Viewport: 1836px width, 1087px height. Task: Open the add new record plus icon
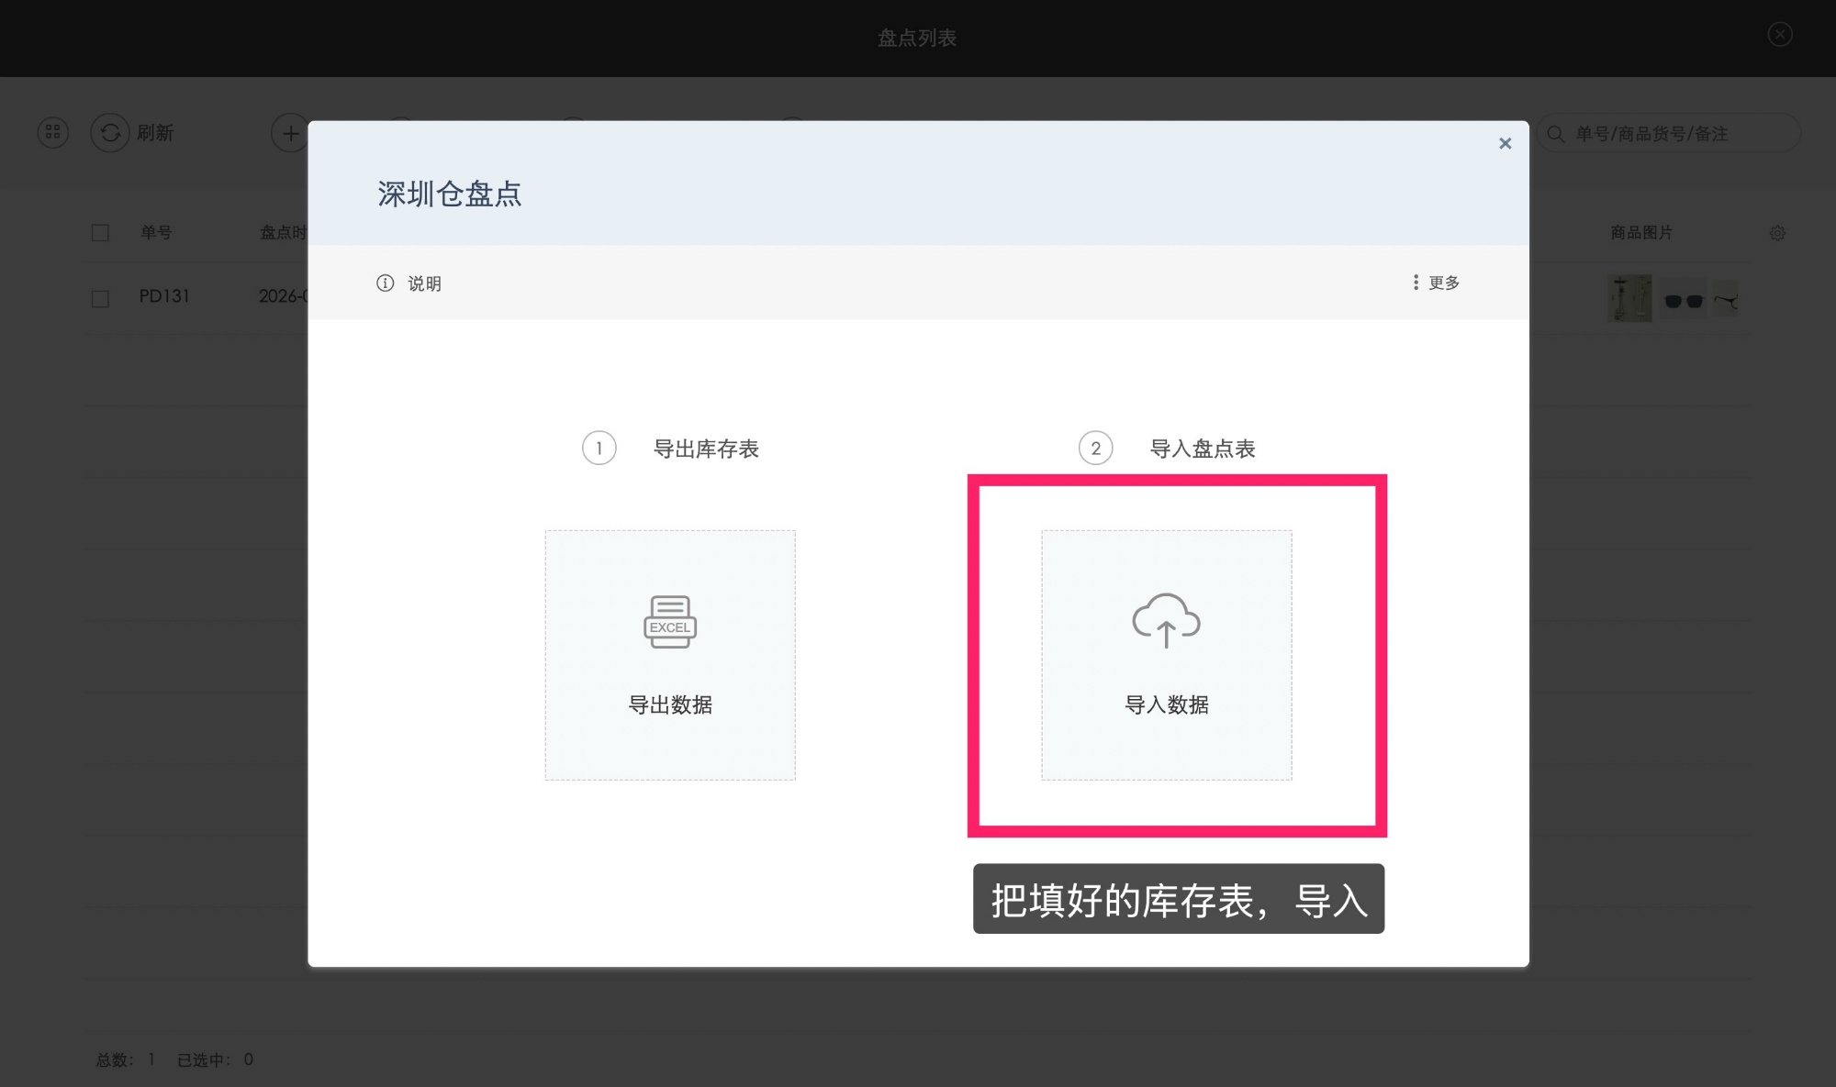(290, 132)
